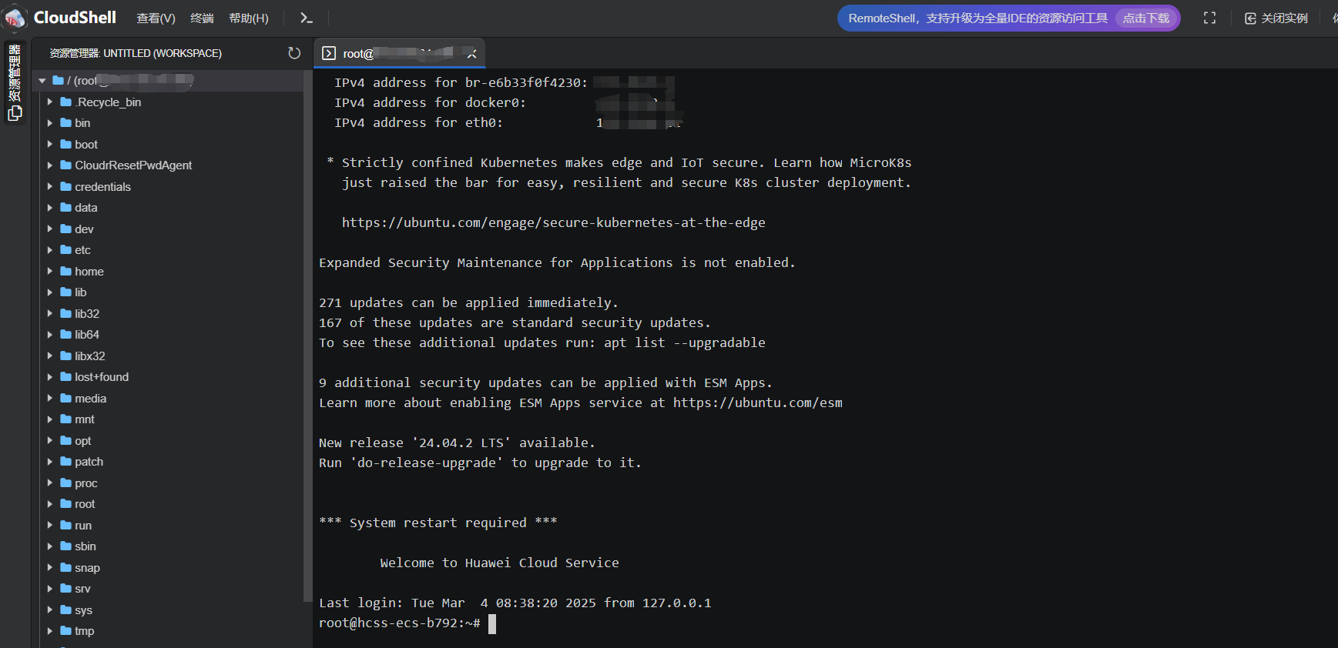Expand the etc folder arrow

click(x=50, y=250)
